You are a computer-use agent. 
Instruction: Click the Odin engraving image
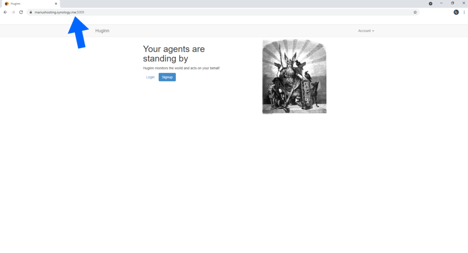294,77
